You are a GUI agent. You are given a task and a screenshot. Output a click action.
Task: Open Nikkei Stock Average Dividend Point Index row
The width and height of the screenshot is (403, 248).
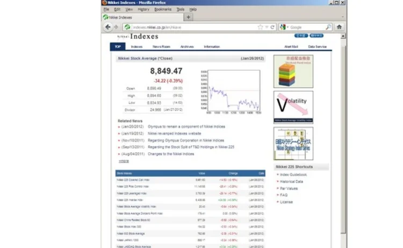click(x=190, y=213)
